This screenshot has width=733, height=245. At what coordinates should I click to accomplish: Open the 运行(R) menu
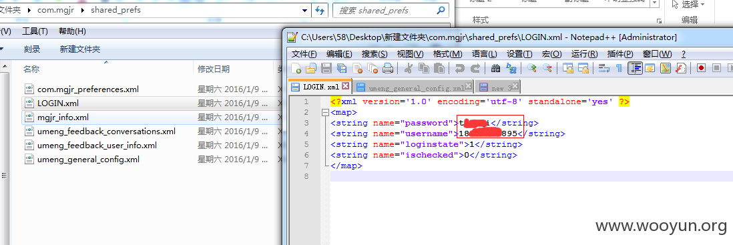(584, 54)
